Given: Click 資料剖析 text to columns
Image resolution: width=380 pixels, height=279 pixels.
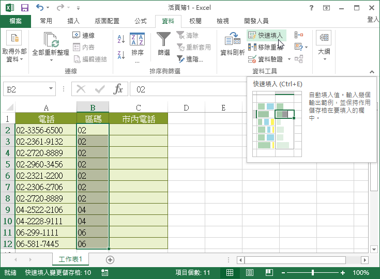Looking at the screenshot, I should [x=233, y=44].
